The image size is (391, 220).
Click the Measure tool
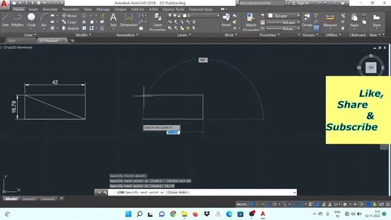point(330,20)
